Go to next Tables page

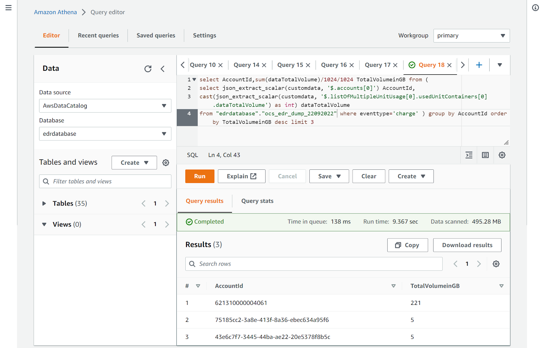tap(167, 203)
